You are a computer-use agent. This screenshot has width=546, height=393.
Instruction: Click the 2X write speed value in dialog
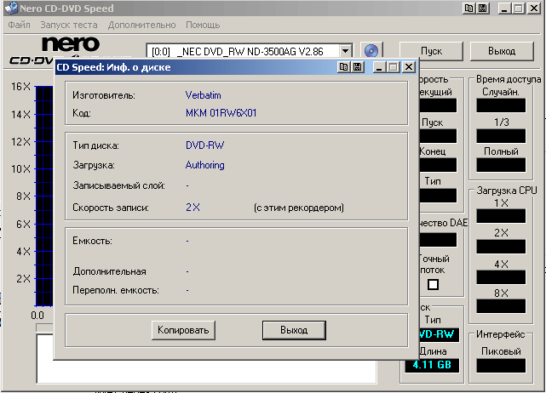pyautogui.click(x=193, y=208)
